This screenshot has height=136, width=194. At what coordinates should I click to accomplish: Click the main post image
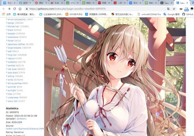tap(115, 76)
